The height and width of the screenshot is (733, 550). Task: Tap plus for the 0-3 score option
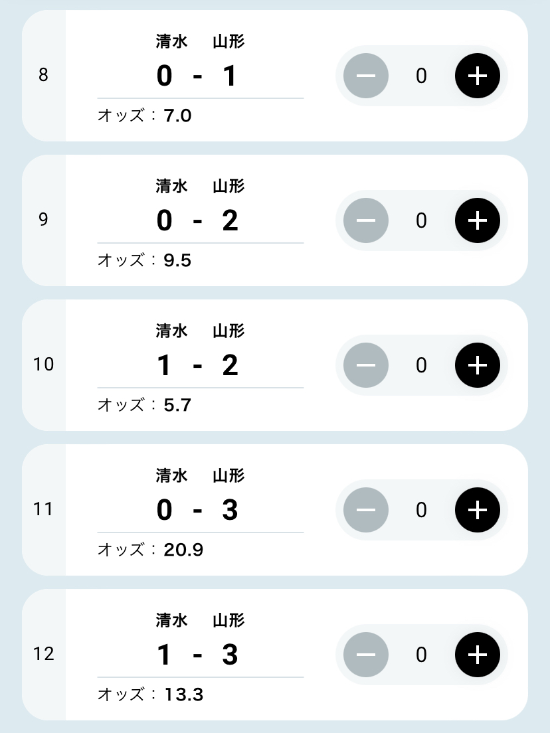[x=477, y=510]
